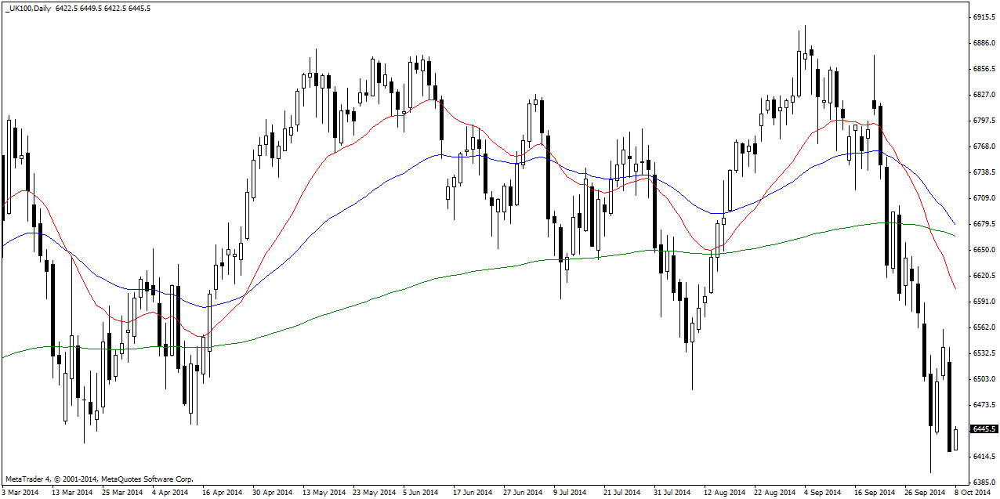This screenshot has width=1000, height=499.
Task: Click the 6503.0 price axis label
Action: (x=984, y=379)
